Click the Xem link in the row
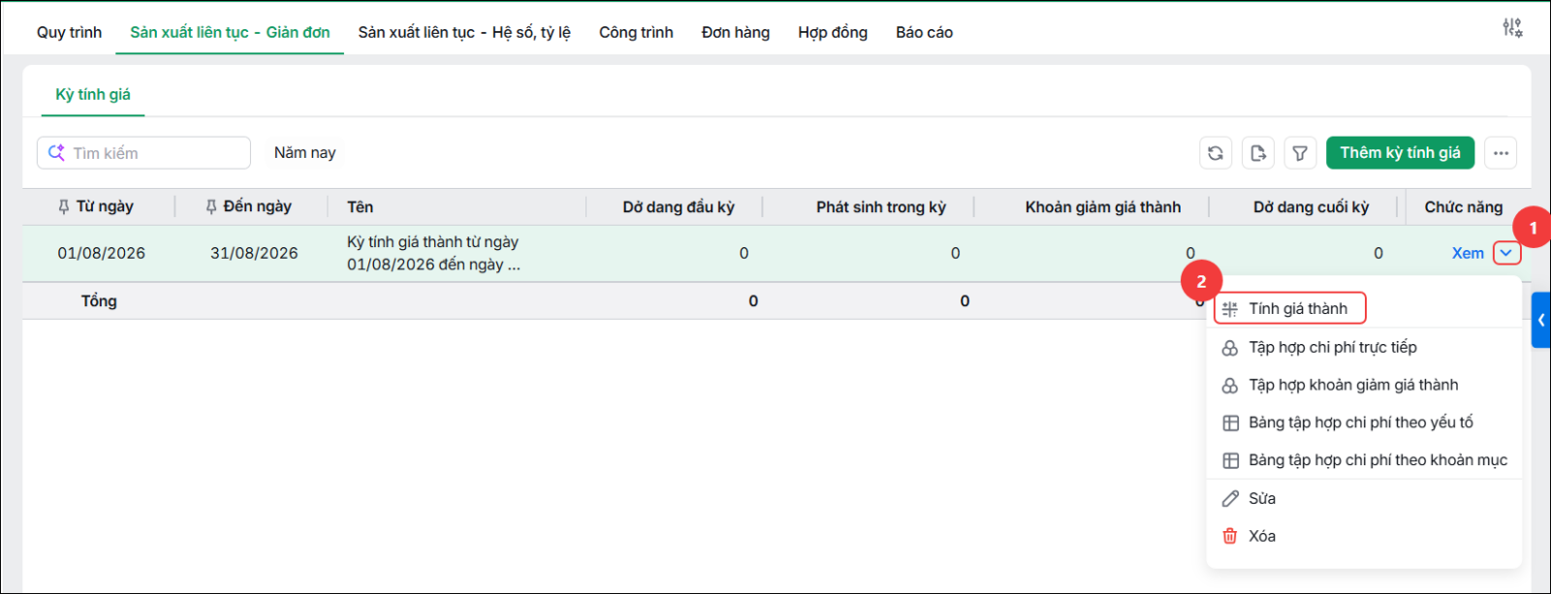This screenshot has width=1551, height=594. coord(1468,253)
